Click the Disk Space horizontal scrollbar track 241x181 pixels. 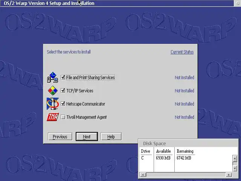[186, 175]
